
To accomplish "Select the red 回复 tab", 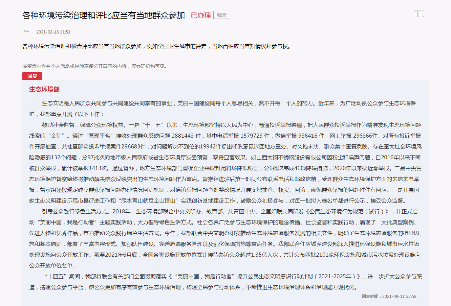I will coord(32,76).
